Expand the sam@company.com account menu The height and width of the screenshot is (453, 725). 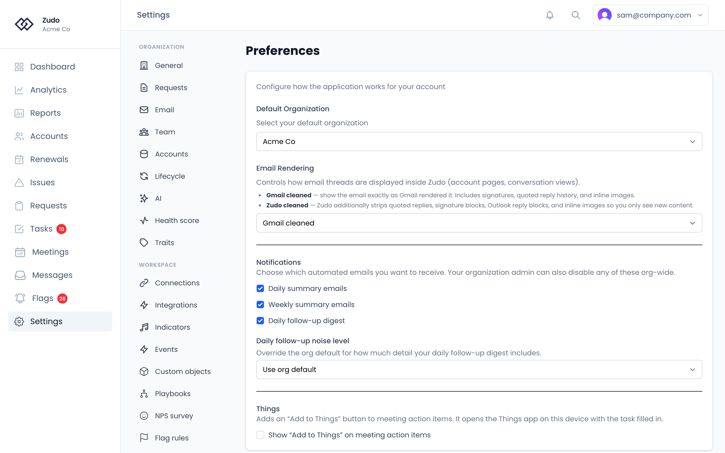(x=651, y=15)
